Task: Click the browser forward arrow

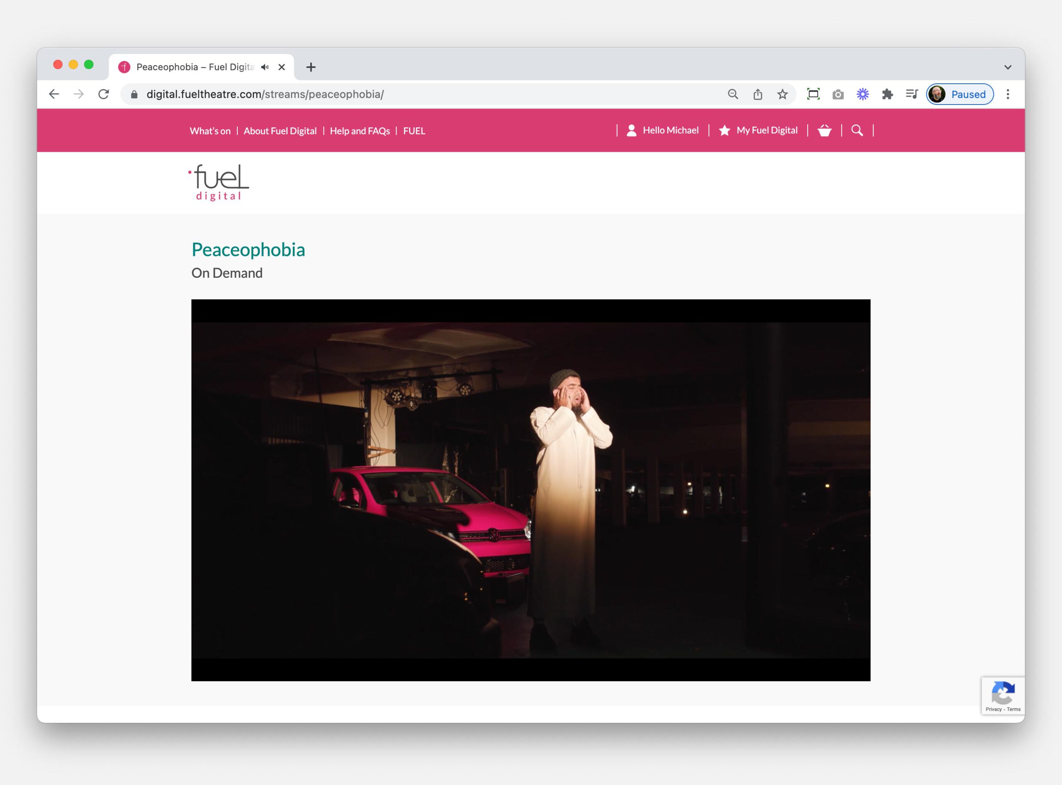Action: coord(79,94)
